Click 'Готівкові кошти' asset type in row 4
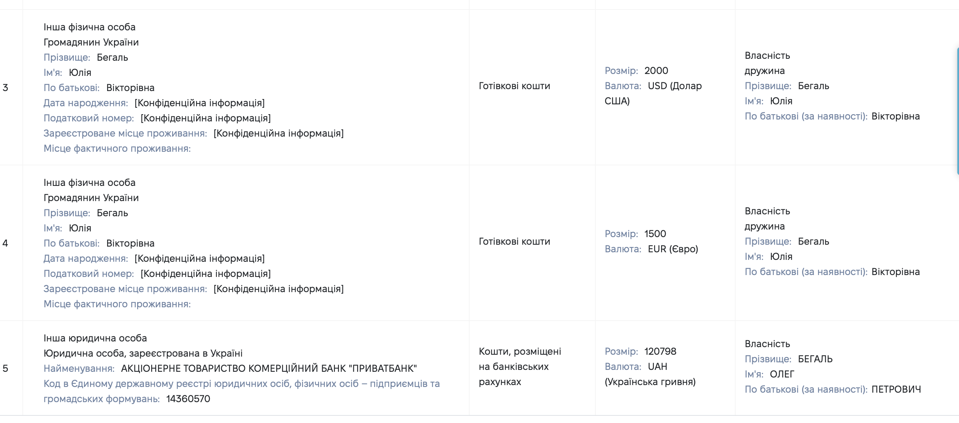The height and width of the screenshot is (423, 959). tap(514, 241)
